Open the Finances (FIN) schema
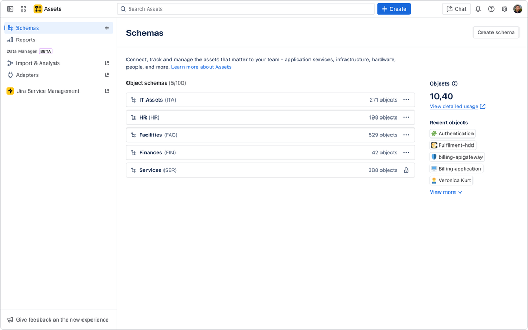 [x=270, y=152]
